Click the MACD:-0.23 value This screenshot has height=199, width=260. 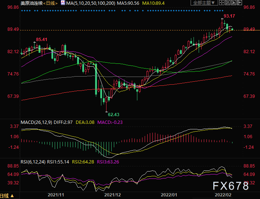tap(110, 122)
